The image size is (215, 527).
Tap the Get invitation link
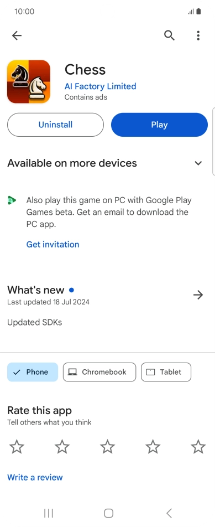(53, 244)
